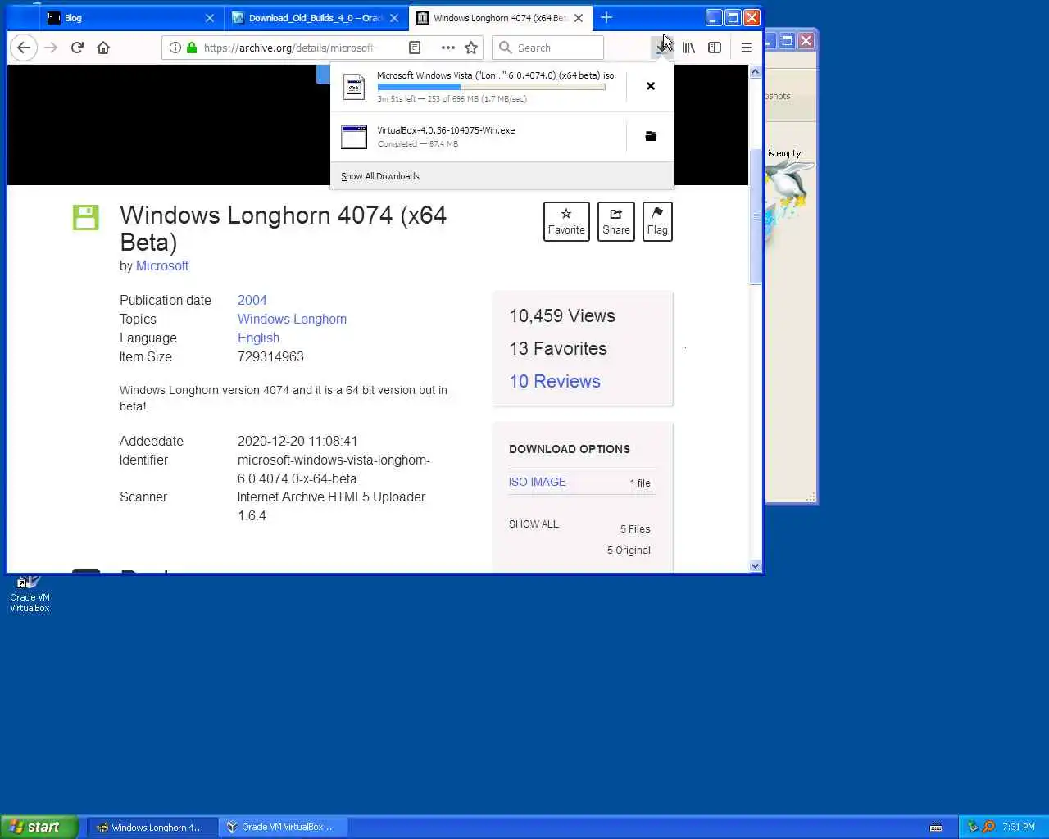Click the page scrollbar up arrow
The height and width of the screenshot is (839, 1049).
pyautogui.click(x=755, y=71)
